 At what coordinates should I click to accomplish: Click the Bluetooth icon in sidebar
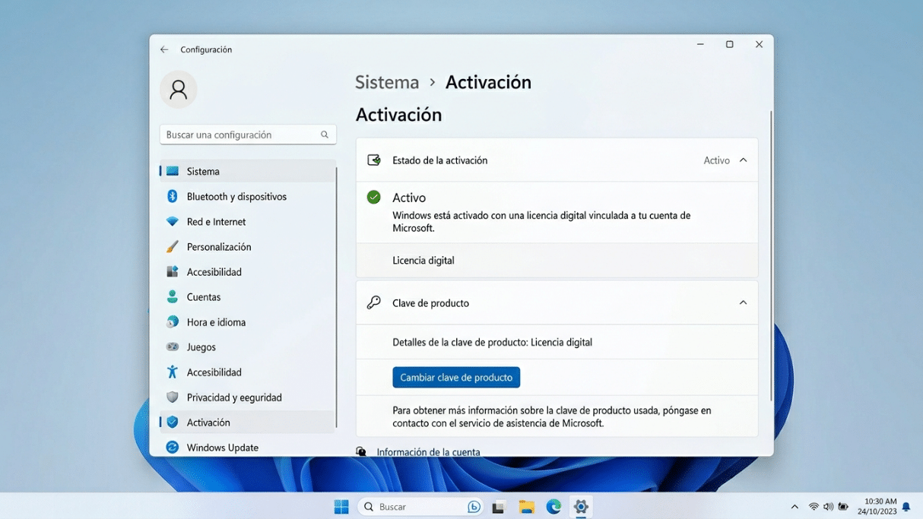pos(173,196)
